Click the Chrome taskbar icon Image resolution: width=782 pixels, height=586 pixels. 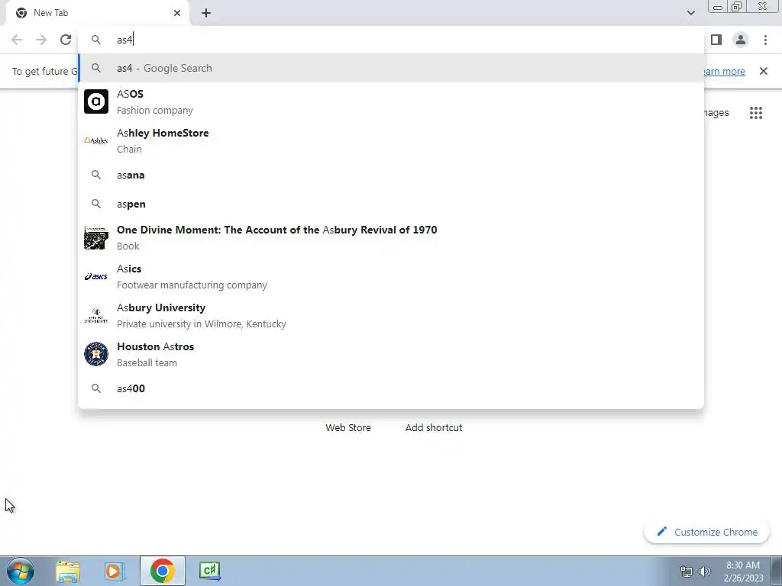point(162,571)
